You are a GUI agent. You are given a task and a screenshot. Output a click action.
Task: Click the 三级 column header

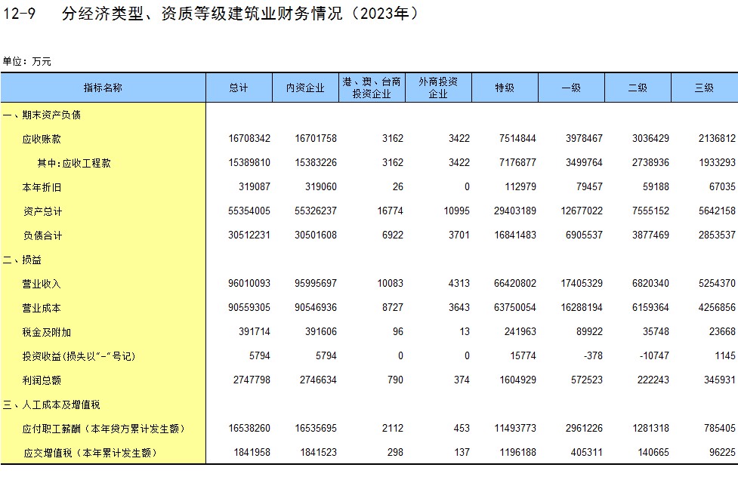tap(704, 88)
